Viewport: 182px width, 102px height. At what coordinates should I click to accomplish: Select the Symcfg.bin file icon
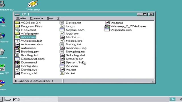[62, 59]
